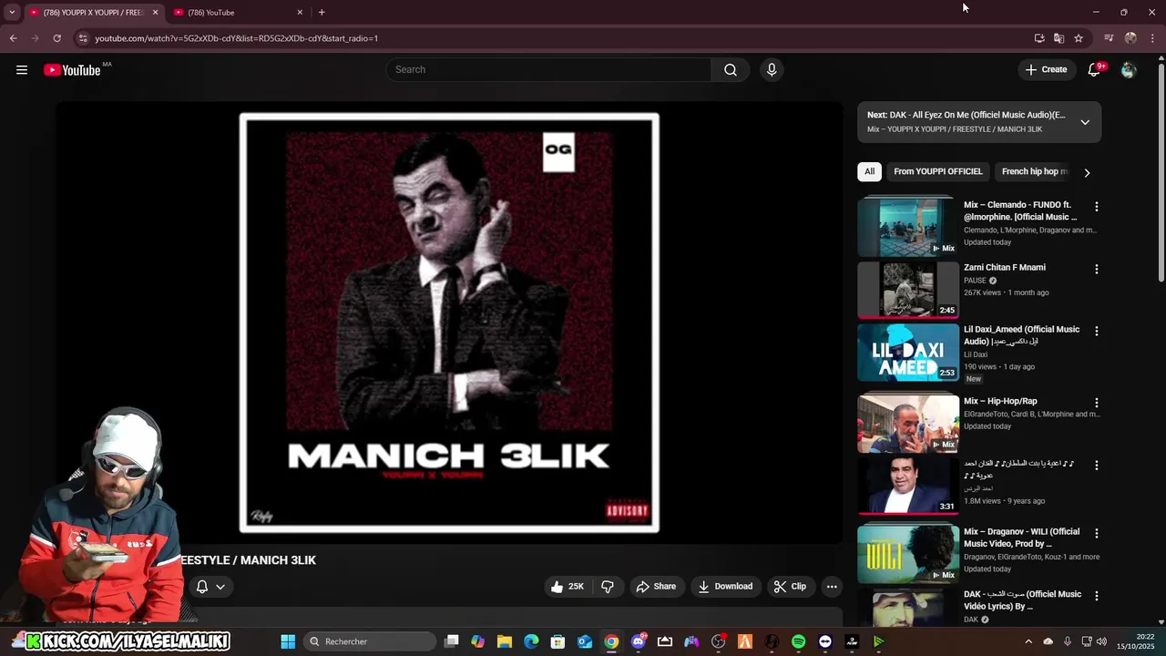The image size is (1166, 656).
Task: Open Chrome profile avatar
Action: point(1130,38)
